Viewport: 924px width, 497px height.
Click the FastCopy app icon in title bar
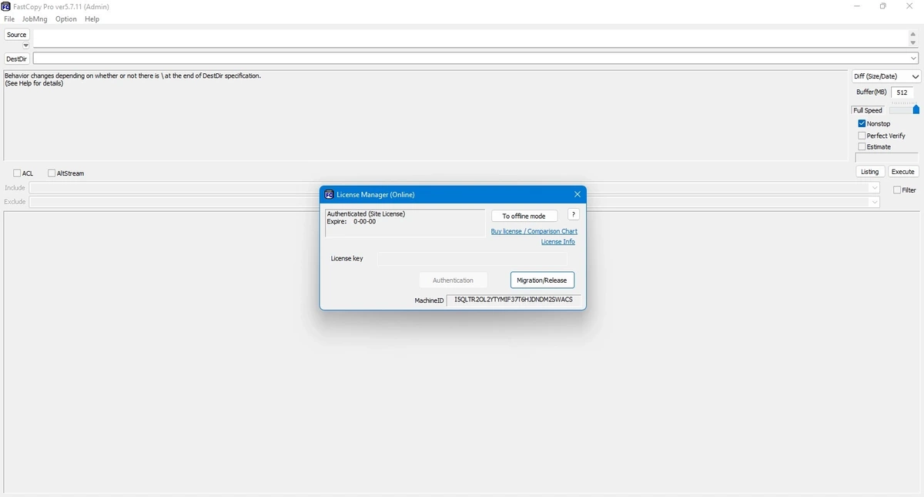6,6
